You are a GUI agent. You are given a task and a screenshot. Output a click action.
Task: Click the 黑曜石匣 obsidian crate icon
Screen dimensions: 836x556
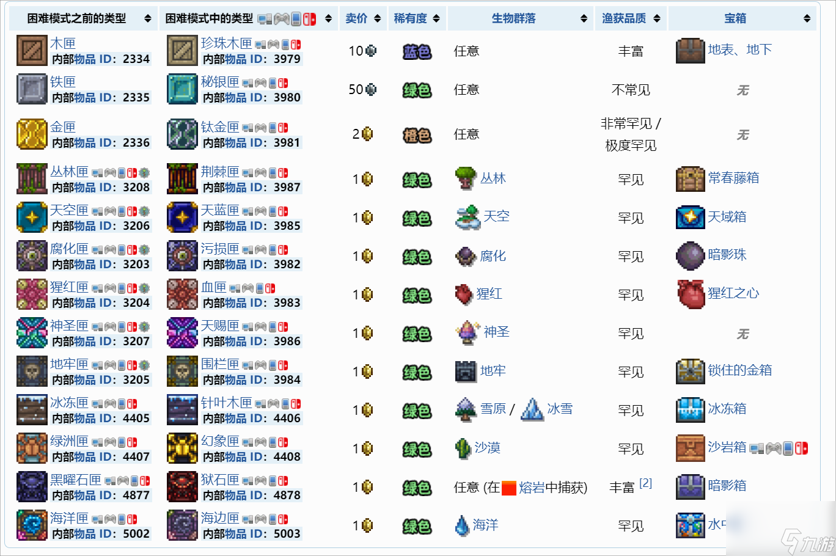coord(32,487)
